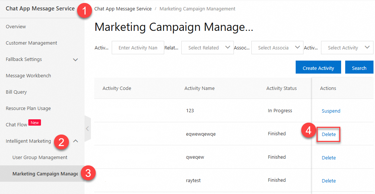This screenshot has height=194, width=375.
Task: Select User Group Management
Action: point(40,158)
